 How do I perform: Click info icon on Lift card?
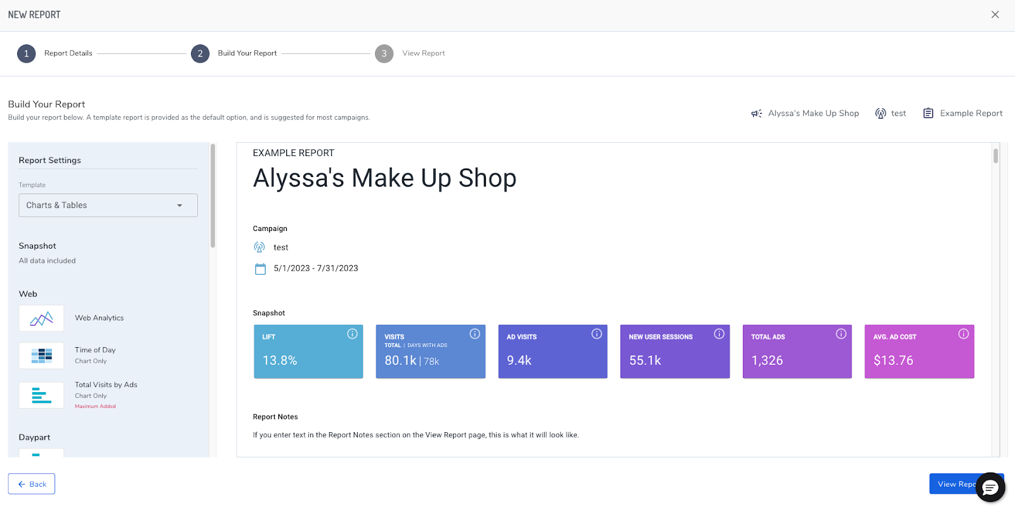[x=352, y=334]
